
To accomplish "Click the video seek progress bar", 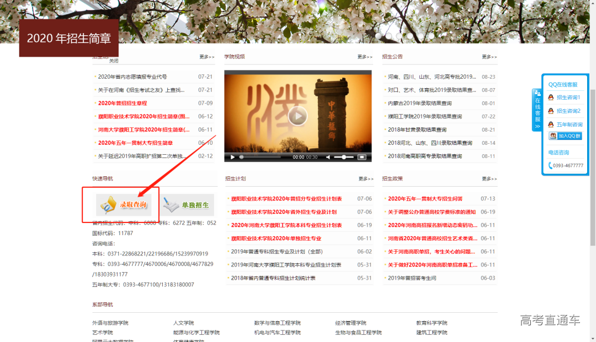I will [264, 157].
